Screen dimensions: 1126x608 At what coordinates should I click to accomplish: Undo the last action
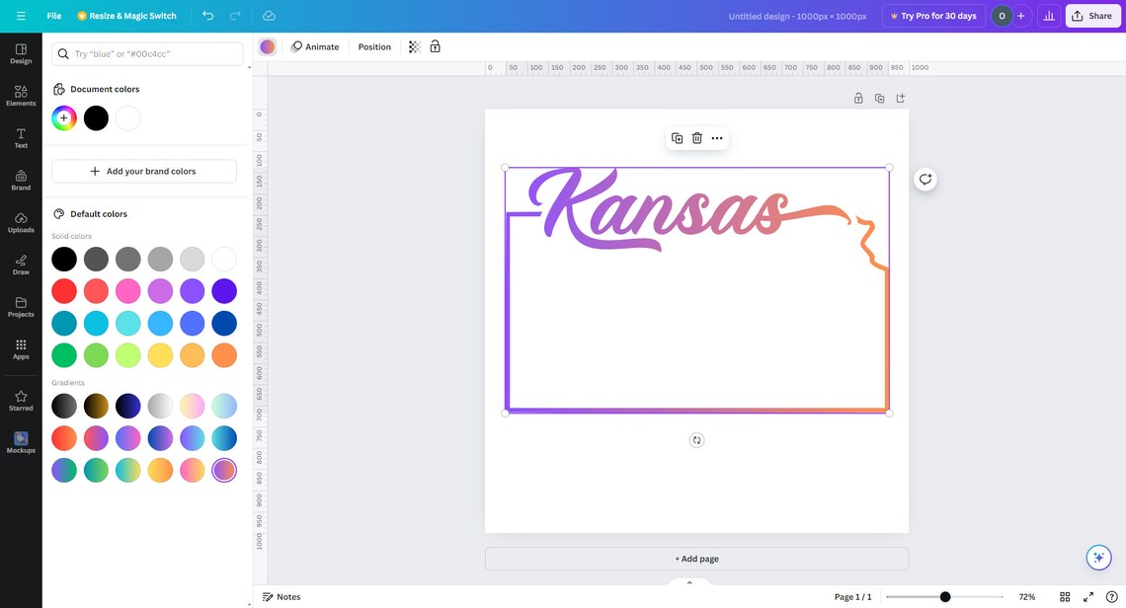pos(206,15)
